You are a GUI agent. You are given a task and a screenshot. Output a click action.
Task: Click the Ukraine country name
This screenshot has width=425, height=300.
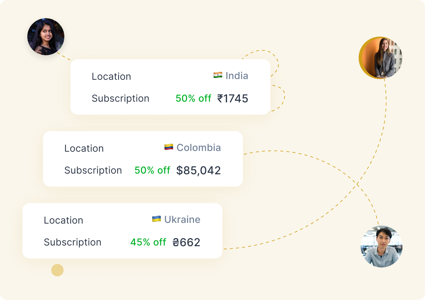tap(182, 220)
